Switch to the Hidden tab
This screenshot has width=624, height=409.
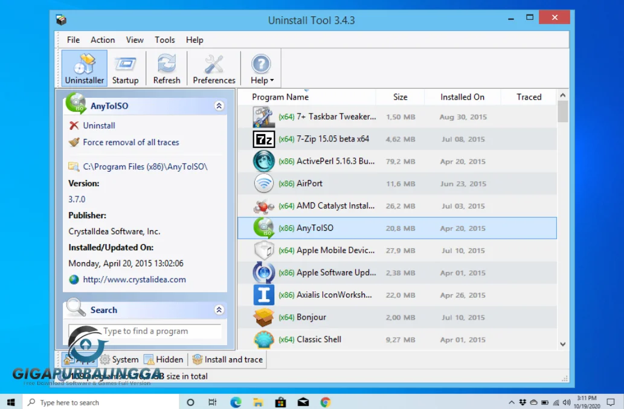coord(164,359)
